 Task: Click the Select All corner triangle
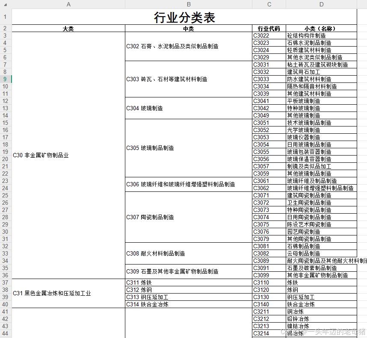[x=6, y=4]
